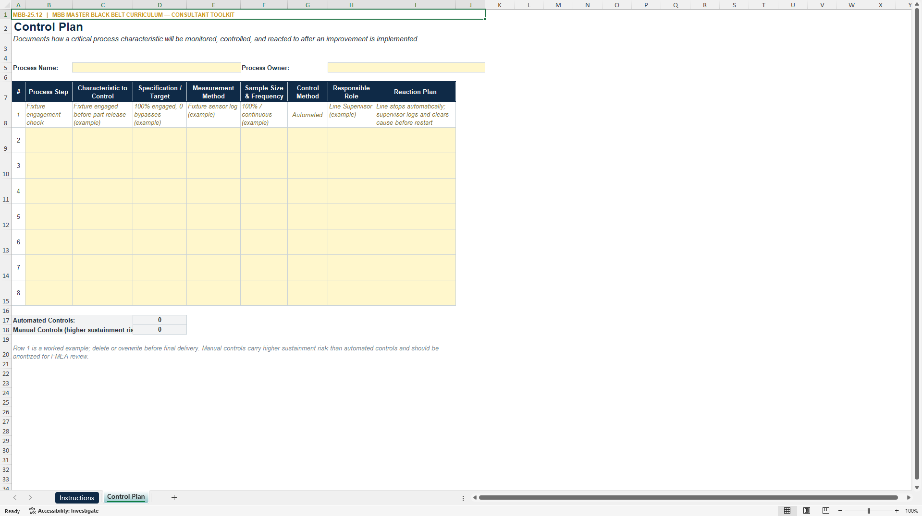This screenshot has width=922, height=516.
Task: Click Reaction Plan cell in row 5
Action: tap(415, 216)
